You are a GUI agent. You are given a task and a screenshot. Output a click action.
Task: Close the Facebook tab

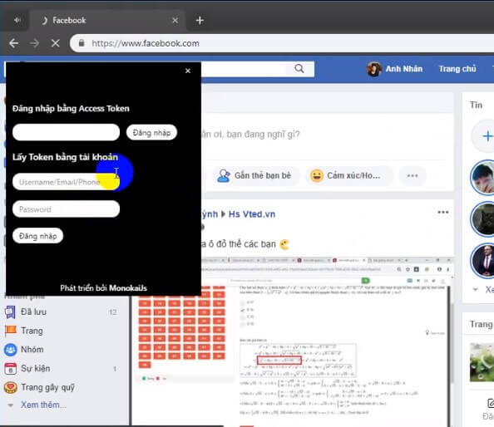[175, 21]
